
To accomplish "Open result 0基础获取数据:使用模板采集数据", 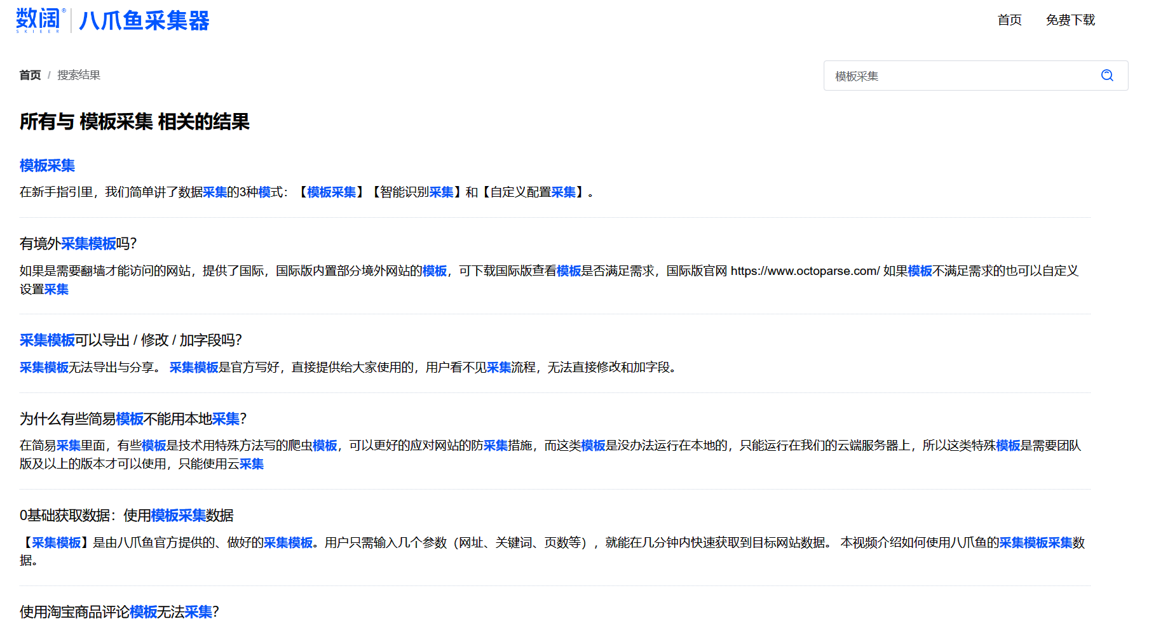I will 126,516.
